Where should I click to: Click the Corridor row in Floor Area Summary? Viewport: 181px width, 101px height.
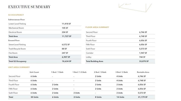[90, 53]
